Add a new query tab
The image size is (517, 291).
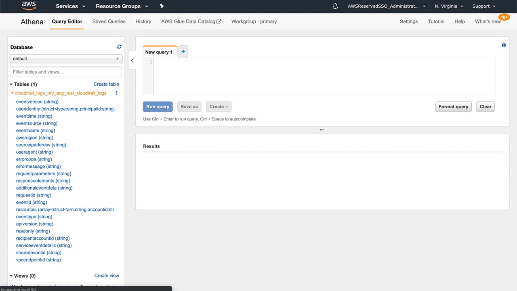[183, 52]
